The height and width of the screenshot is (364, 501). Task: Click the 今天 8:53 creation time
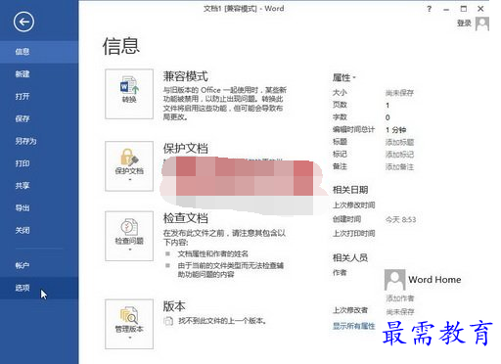pyautogui.click(x=400, y=220)
